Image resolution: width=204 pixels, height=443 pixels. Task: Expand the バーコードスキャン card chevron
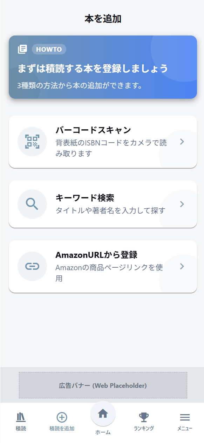coord(182,142)
